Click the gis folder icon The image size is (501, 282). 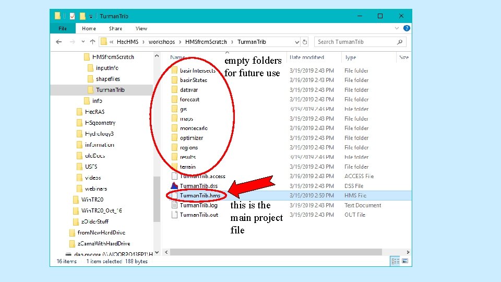(x=174, y=109)
